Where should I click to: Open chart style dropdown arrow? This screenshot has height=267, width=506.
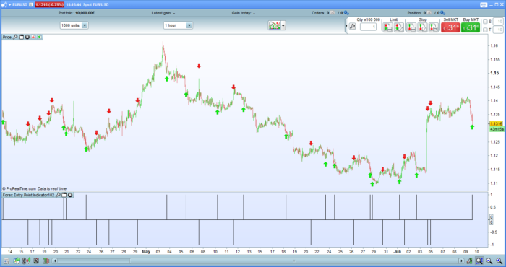pyautogui.click(x=283, y=25)
